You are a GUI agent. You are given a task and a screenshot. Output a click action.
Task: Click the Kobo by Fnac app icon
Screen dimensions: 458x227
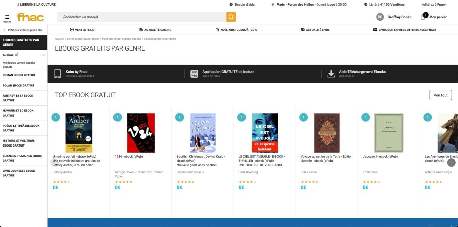tap(194, 74)
